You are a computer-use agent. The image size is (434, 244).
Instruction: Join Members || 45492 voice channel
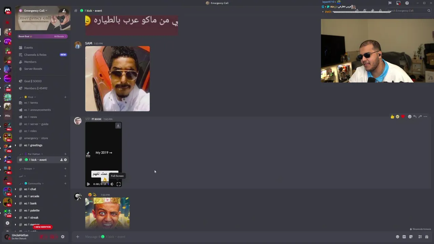click(x=43, y=88)
